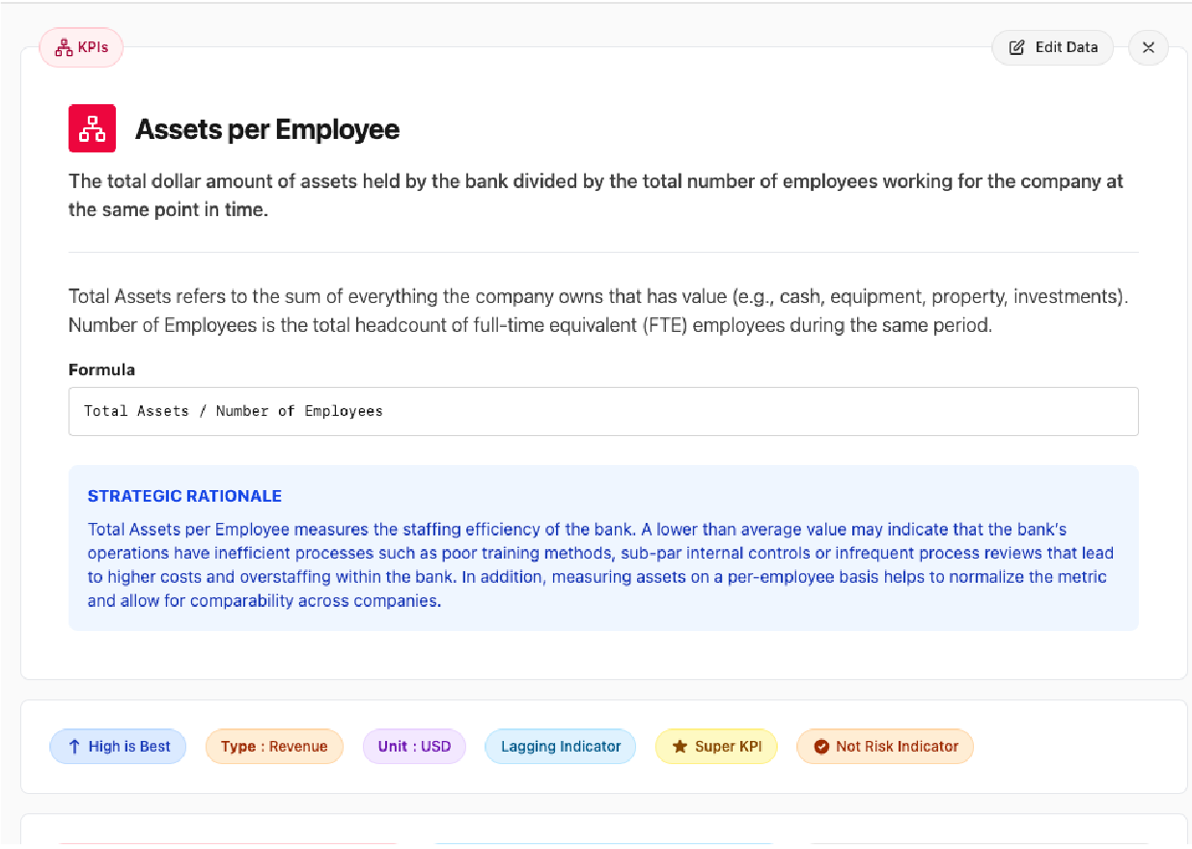The height and width of the screenshot is (849, 1192).
Task: Click the red Assets per Employee icon
Action: click(92, 128)
